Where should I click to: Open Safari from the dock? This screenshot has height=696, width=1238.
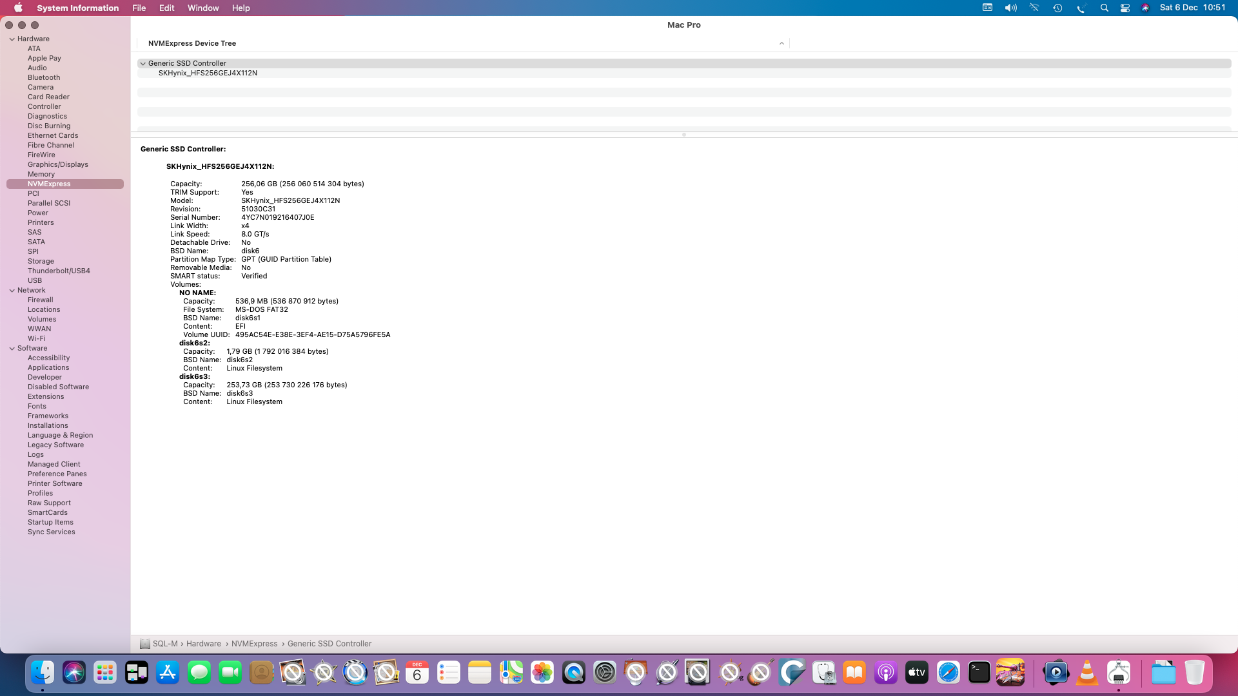tap(948, 673)
